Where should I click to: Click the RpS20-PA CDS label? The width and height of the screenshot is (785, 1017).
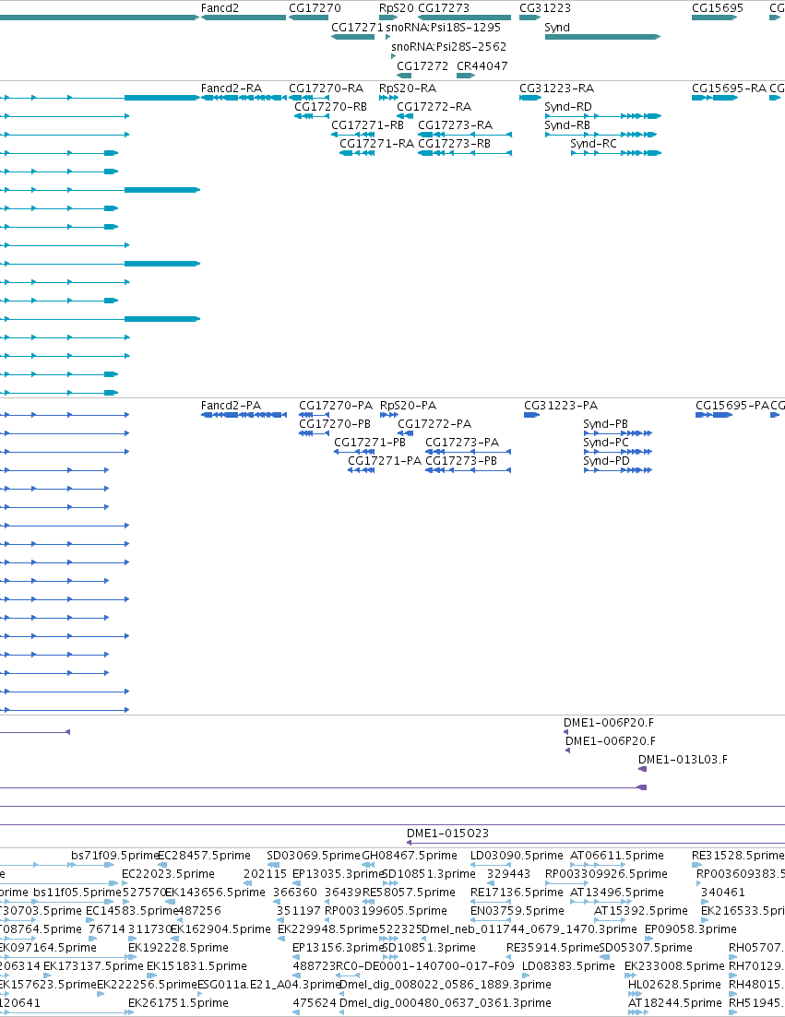tap(408, 406)
